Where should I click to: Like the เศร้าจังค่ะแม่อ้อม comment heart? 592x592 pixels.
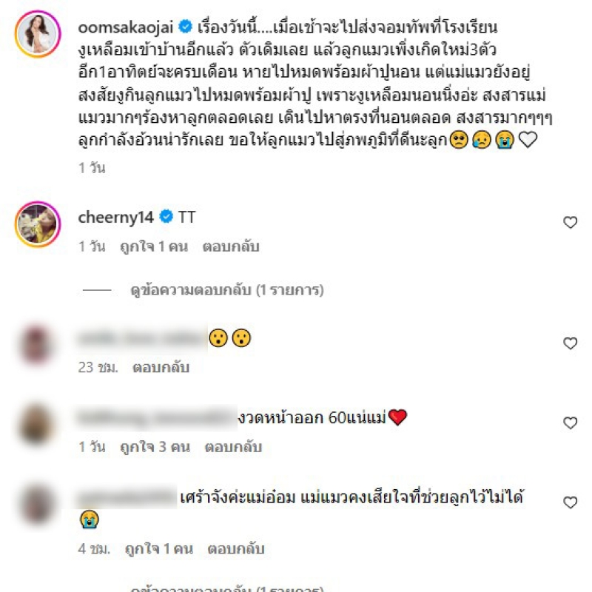click(570, 502)
